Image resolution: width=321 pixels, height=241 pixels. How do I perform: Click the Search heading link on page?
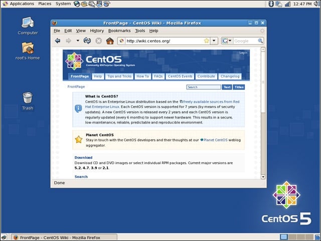pos(81,177)
